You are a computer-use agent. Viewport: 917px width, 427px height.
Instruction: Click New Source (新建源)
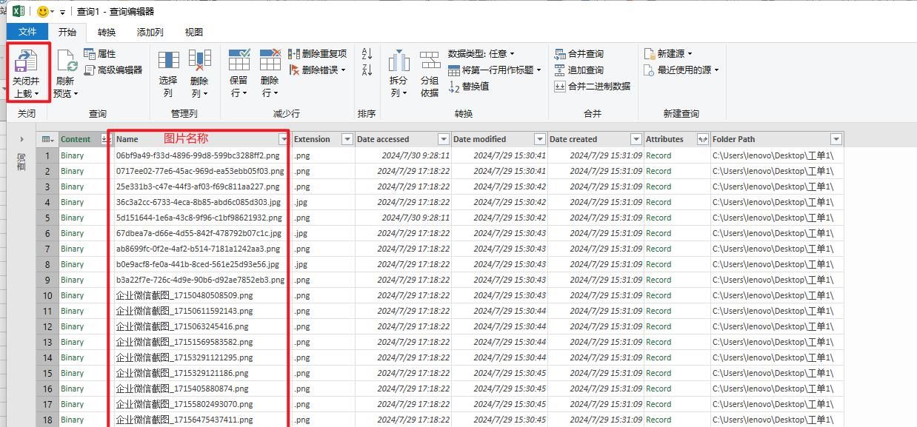coord(668,54)
